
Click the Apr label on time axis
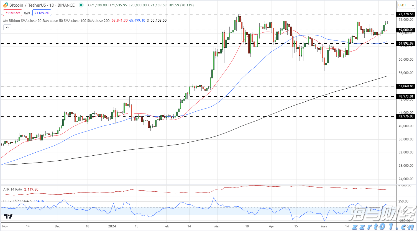point(272,226)
